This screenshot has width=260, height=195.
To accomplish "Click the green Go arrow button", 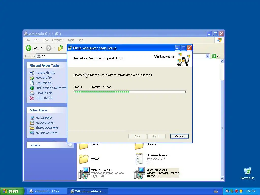I will (214, 56).
